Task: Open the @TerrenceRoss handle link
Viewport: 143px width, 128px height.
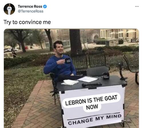Action: pyautogui.click(x=31, y=11)
